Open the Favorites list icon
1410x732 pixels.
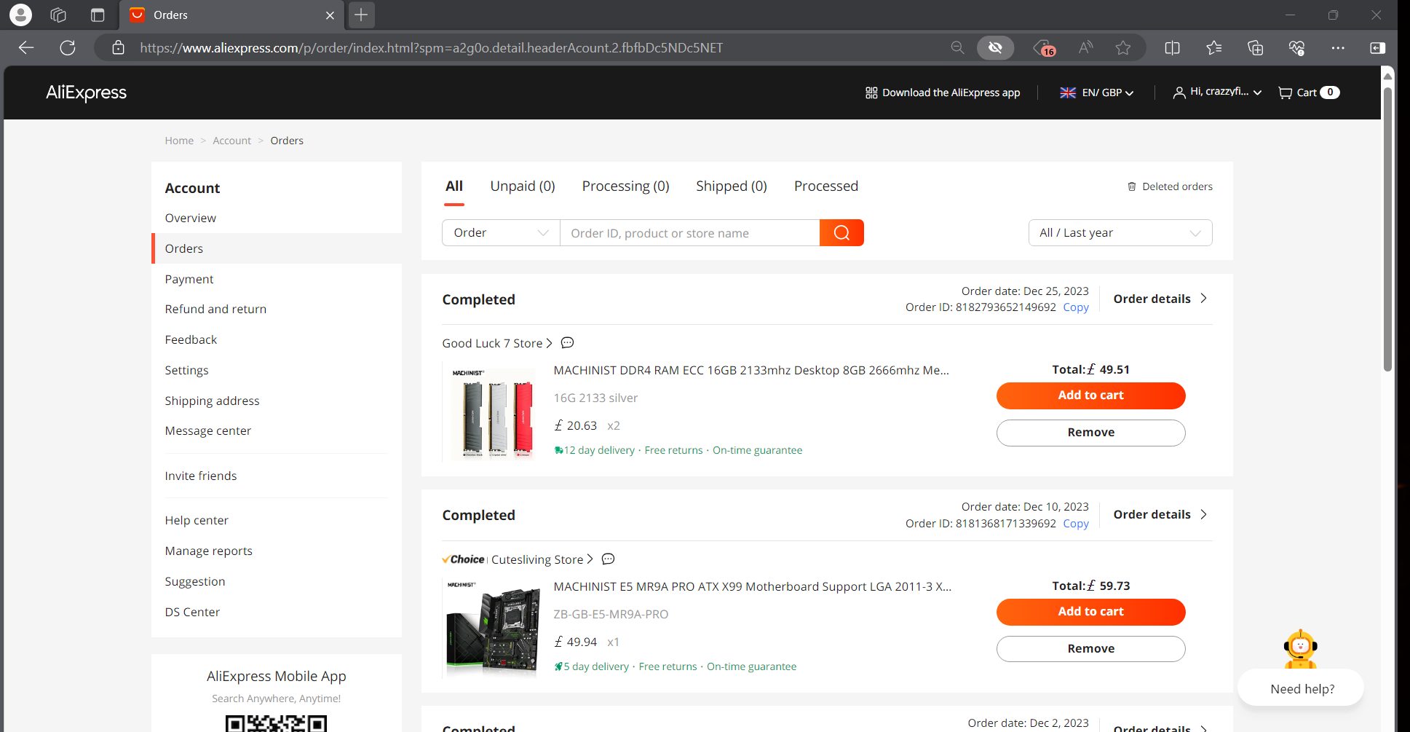(x=1213, y=48)
